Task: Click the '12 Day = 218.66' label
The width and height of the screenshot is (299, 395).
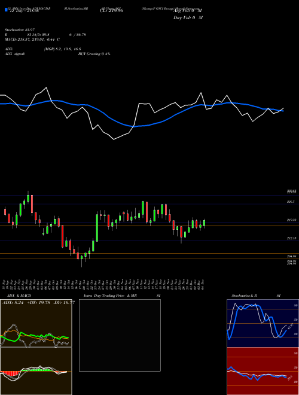Action: pyautogui.click(x=23, y=11)
